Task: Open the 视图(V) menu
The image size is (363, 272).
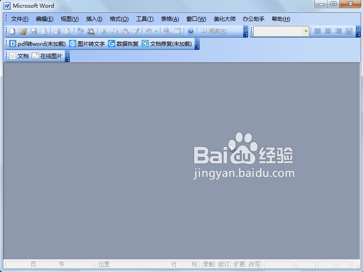Action: click(69, 19)
